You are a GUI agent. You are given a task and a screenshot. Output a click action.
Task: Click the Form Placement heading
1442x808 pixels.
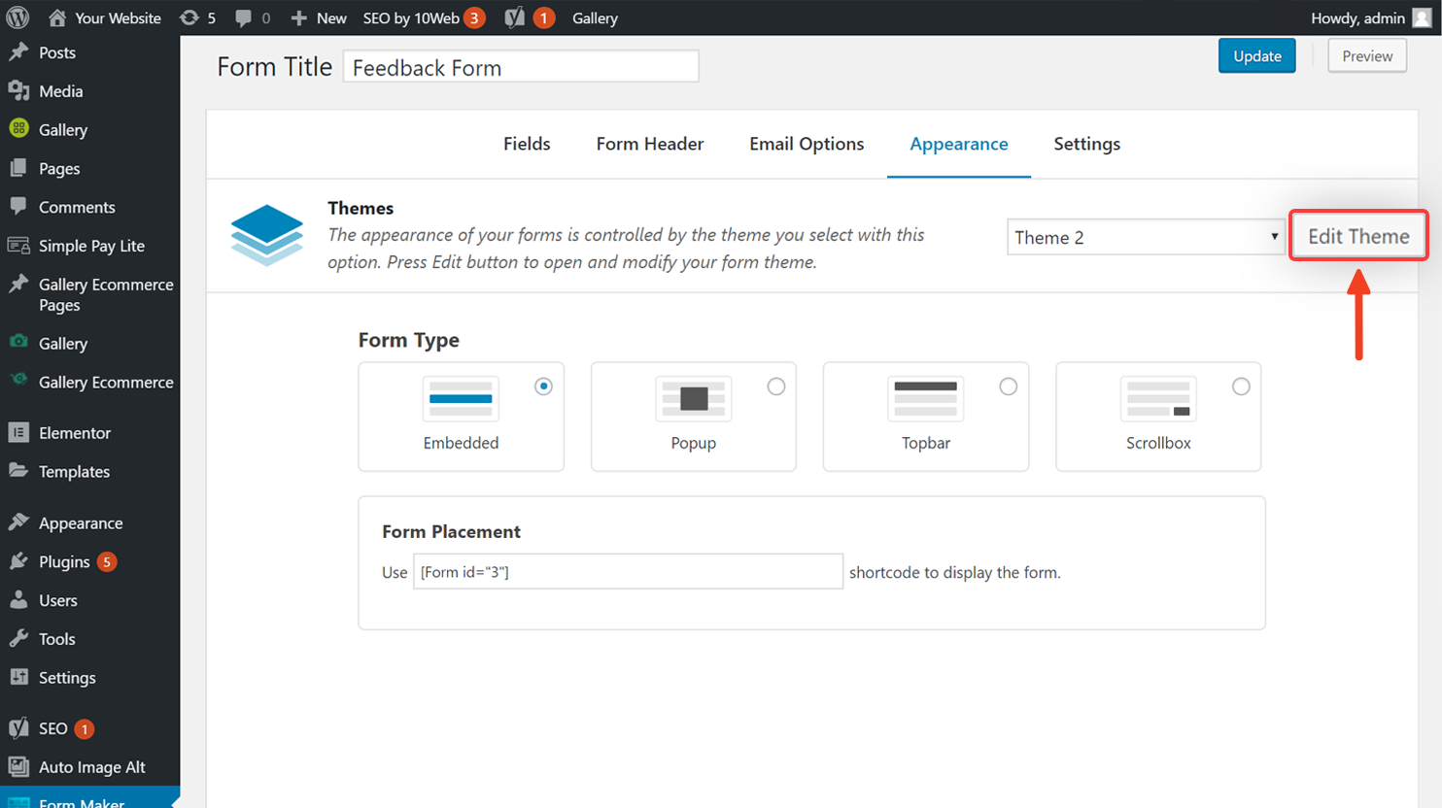pyautogui.click(x=451, y=531)
